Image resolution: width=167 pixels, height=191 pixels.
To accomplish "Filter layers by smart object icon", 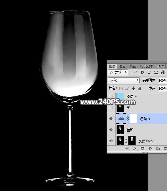I will tap(163, 72).
